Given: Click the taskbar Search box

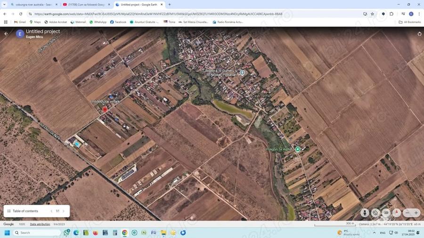Looking at the screenshot, I should (36, 233).
